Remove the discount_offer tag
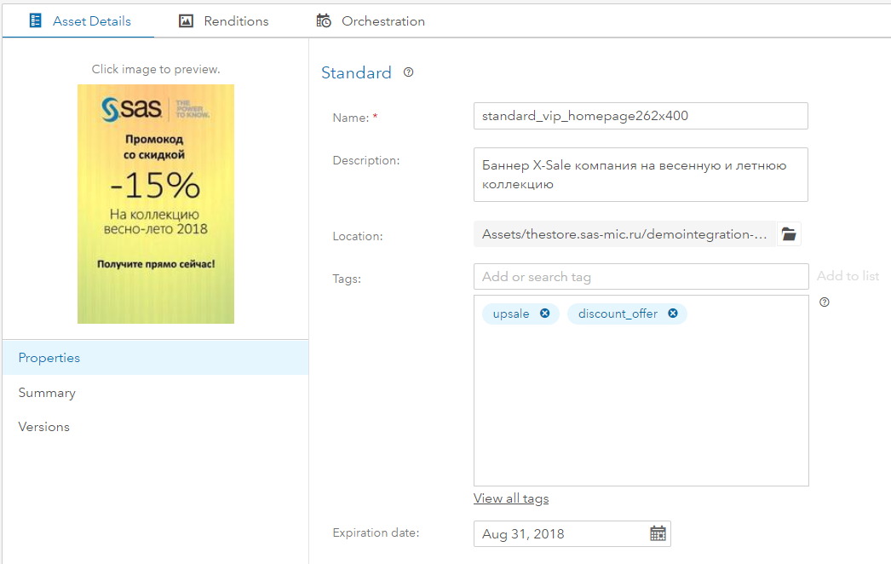 click(673, 314)
